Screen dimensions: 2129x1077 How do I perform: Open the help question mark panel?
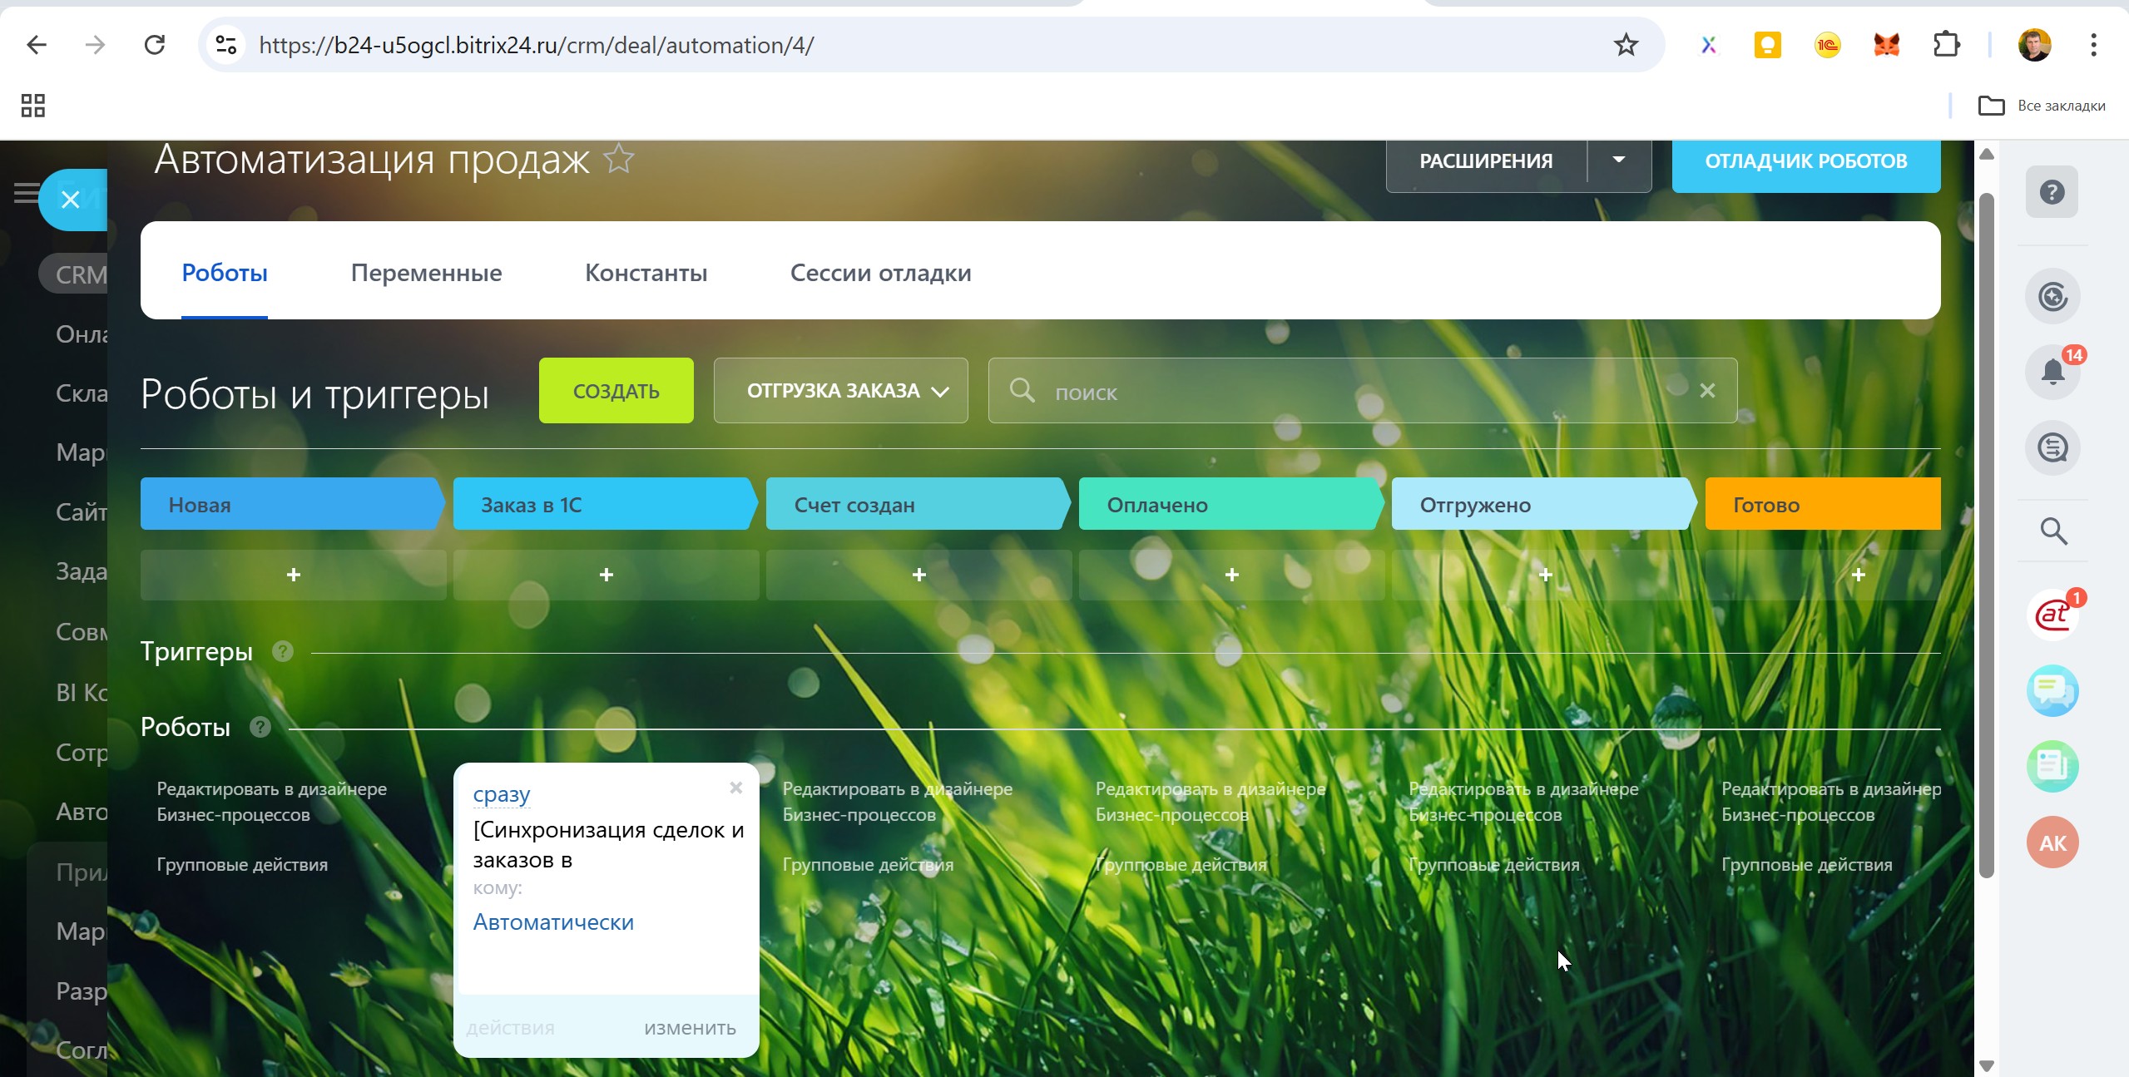pos(2052,193)
